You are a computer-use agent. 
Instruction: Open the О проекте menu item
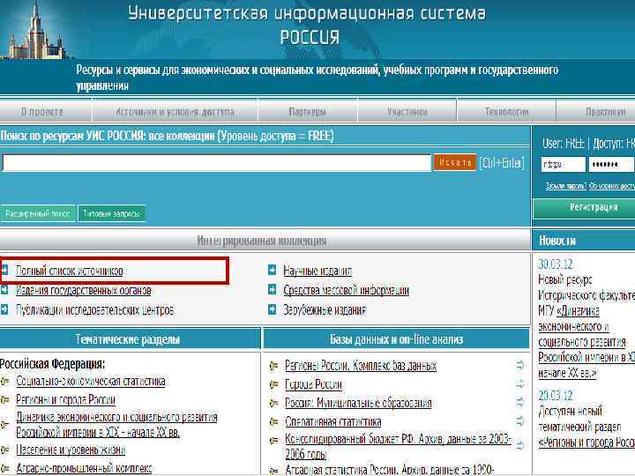(x=42, y=111)
